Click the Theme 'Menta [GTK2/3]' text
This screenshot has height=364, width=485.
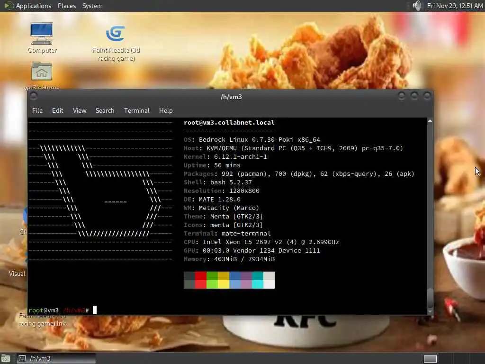tap(236, 217)
